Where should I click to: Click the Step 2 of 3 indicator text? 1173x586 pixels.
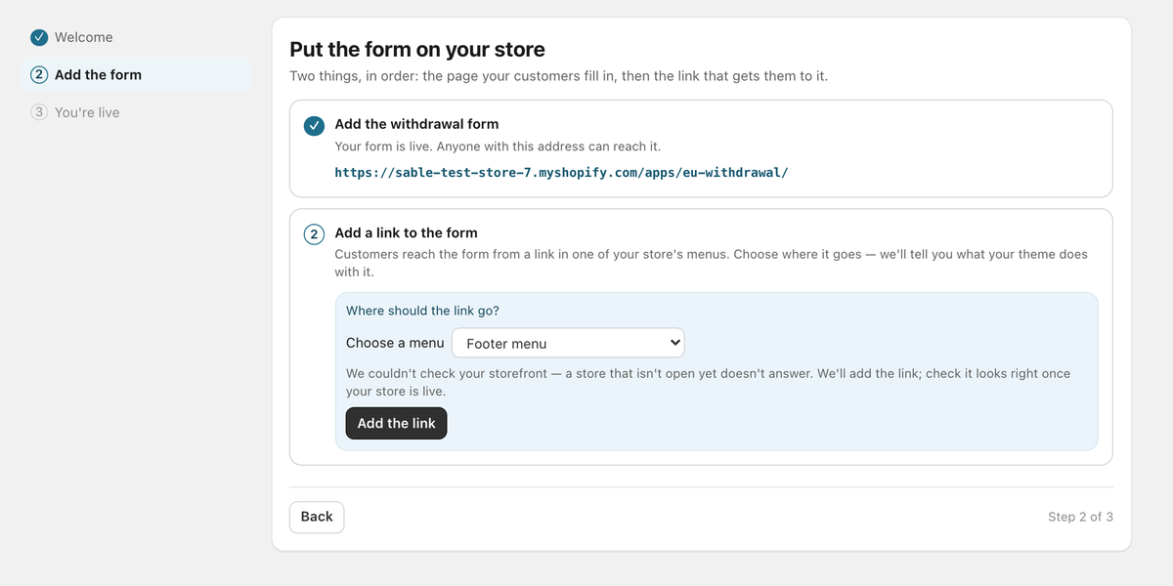[x=1080, y=517]
